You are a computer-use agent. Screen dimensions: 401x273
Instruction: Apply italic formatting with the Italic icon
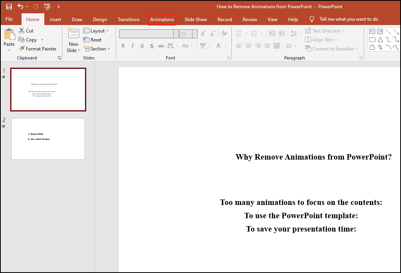click(132, 46)
